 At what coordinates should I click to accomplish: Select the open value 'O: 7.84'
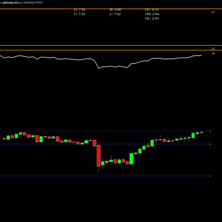(x=79, y=10)
